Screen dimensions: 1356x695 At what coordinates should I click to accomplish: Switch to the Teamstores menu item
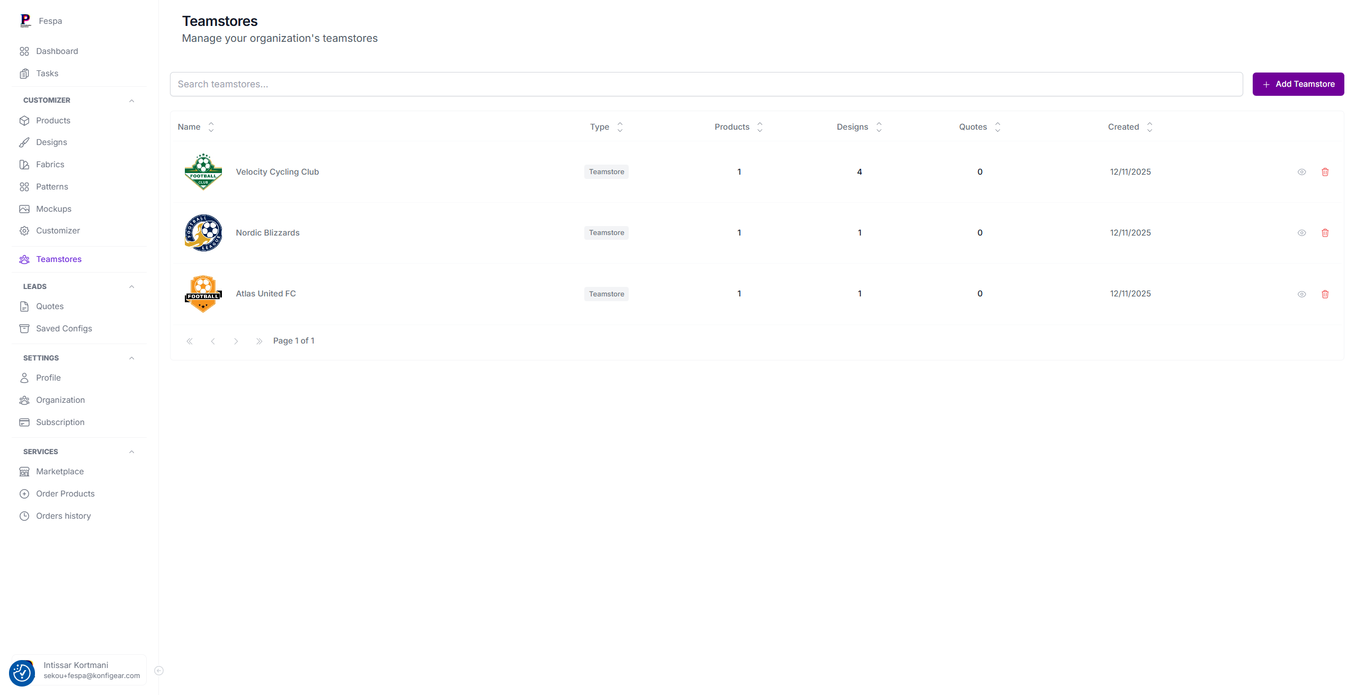58,259
